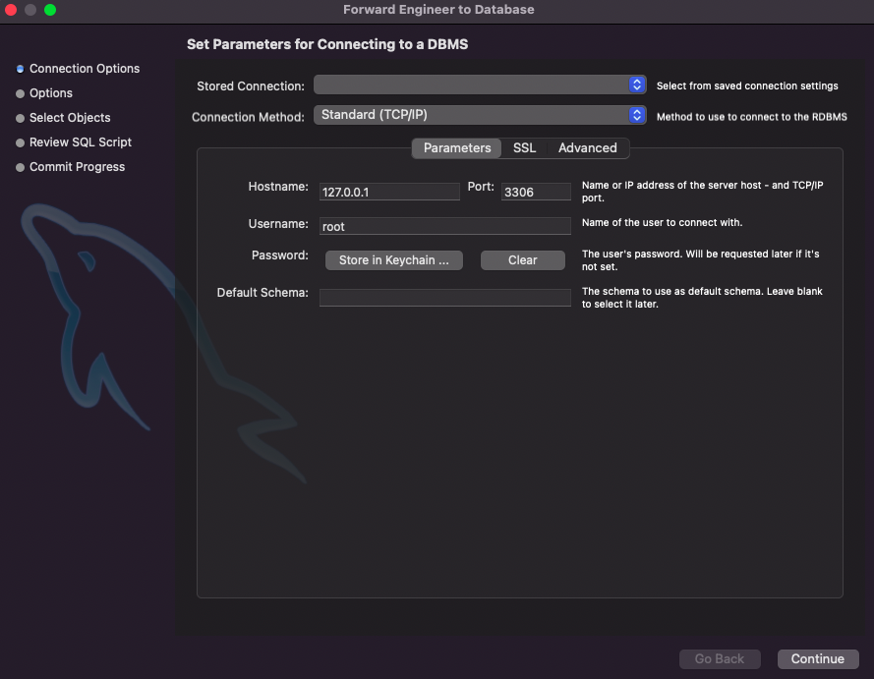Click 'Select from saved connection settings' text
This screenshot has width=874, height=679.
747,85
